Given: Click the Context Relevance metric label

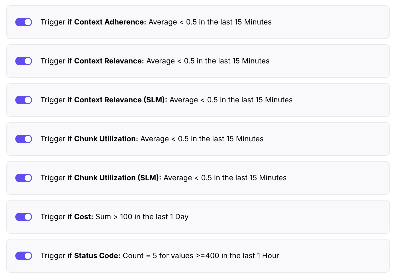Looking at the screenshot, I should click(109, 61).
